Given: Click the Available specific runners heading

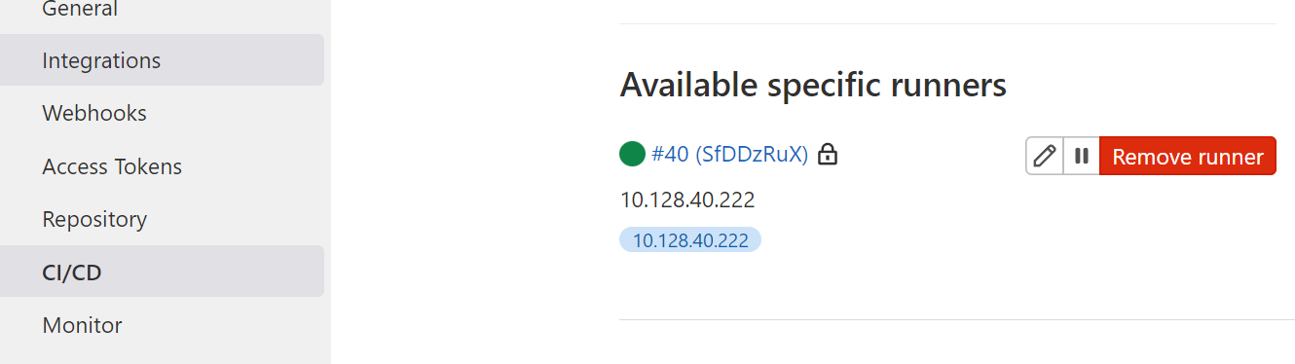Looking at the screenshot, I should (813, 86).
